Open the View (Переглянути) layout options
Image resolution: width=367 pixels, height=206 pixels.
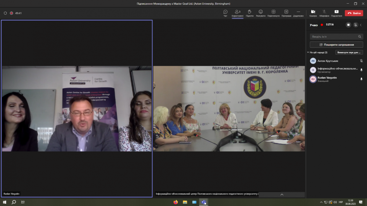tap(273, 13)
